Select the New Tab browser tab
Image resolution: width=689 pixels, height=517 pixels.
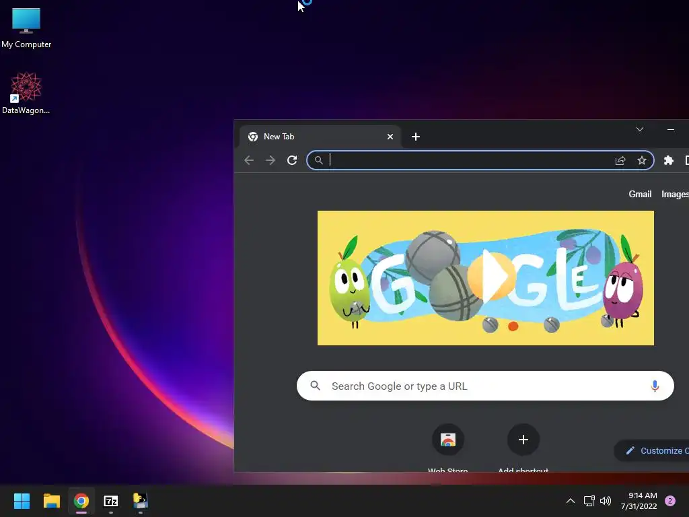pos(320,137)
